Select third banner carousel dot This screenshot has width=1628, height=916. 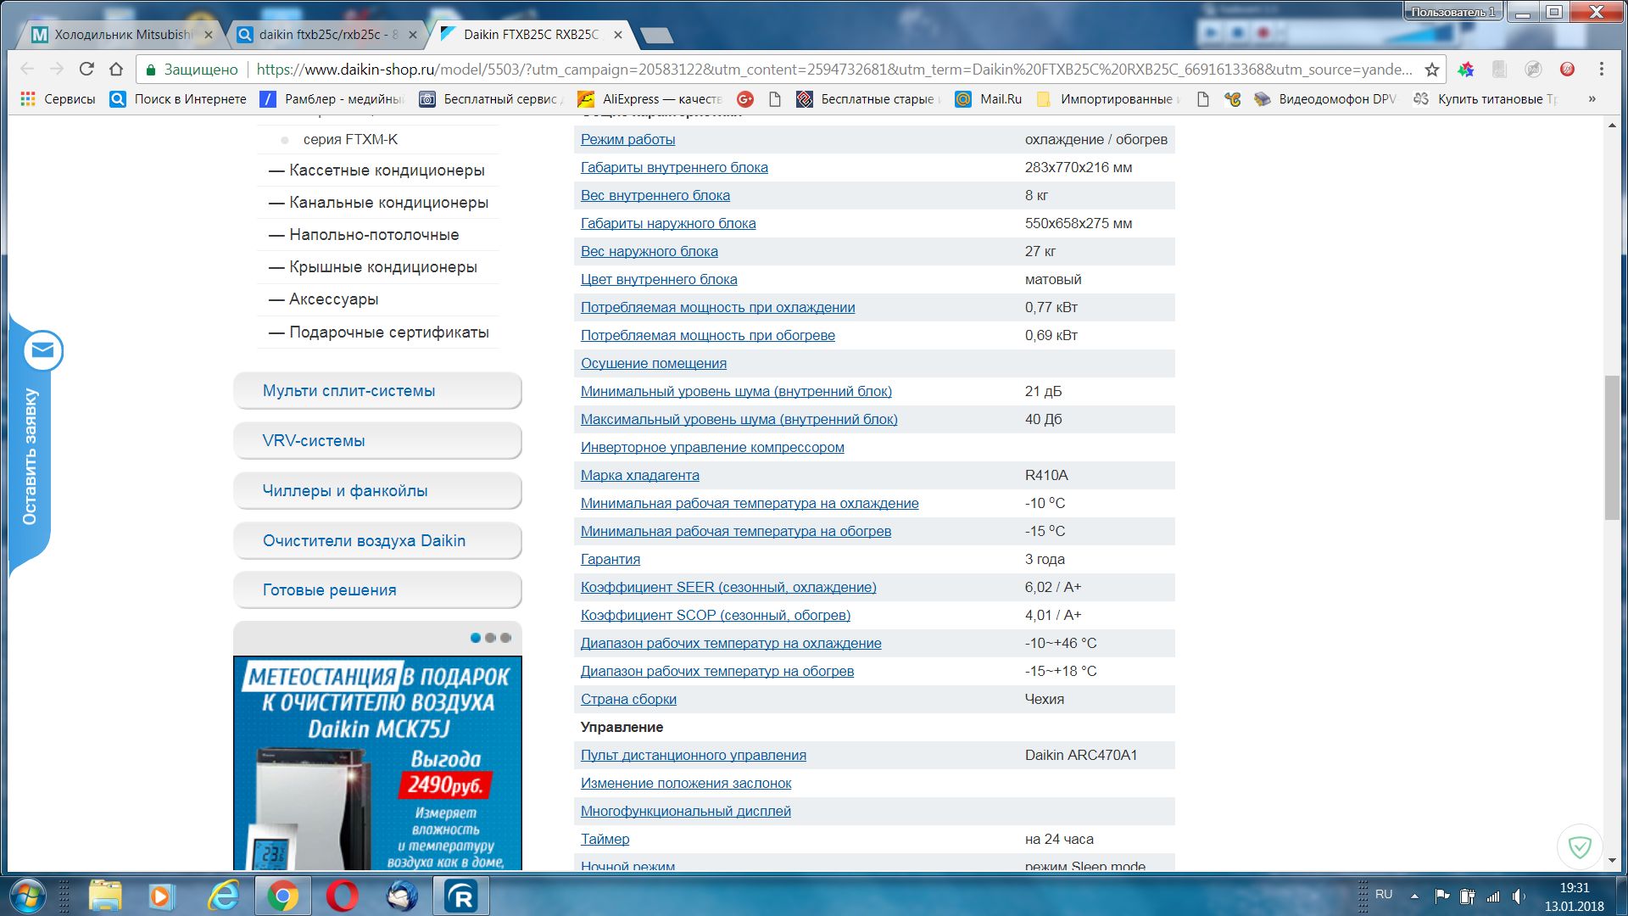click(x=505, y=638)
